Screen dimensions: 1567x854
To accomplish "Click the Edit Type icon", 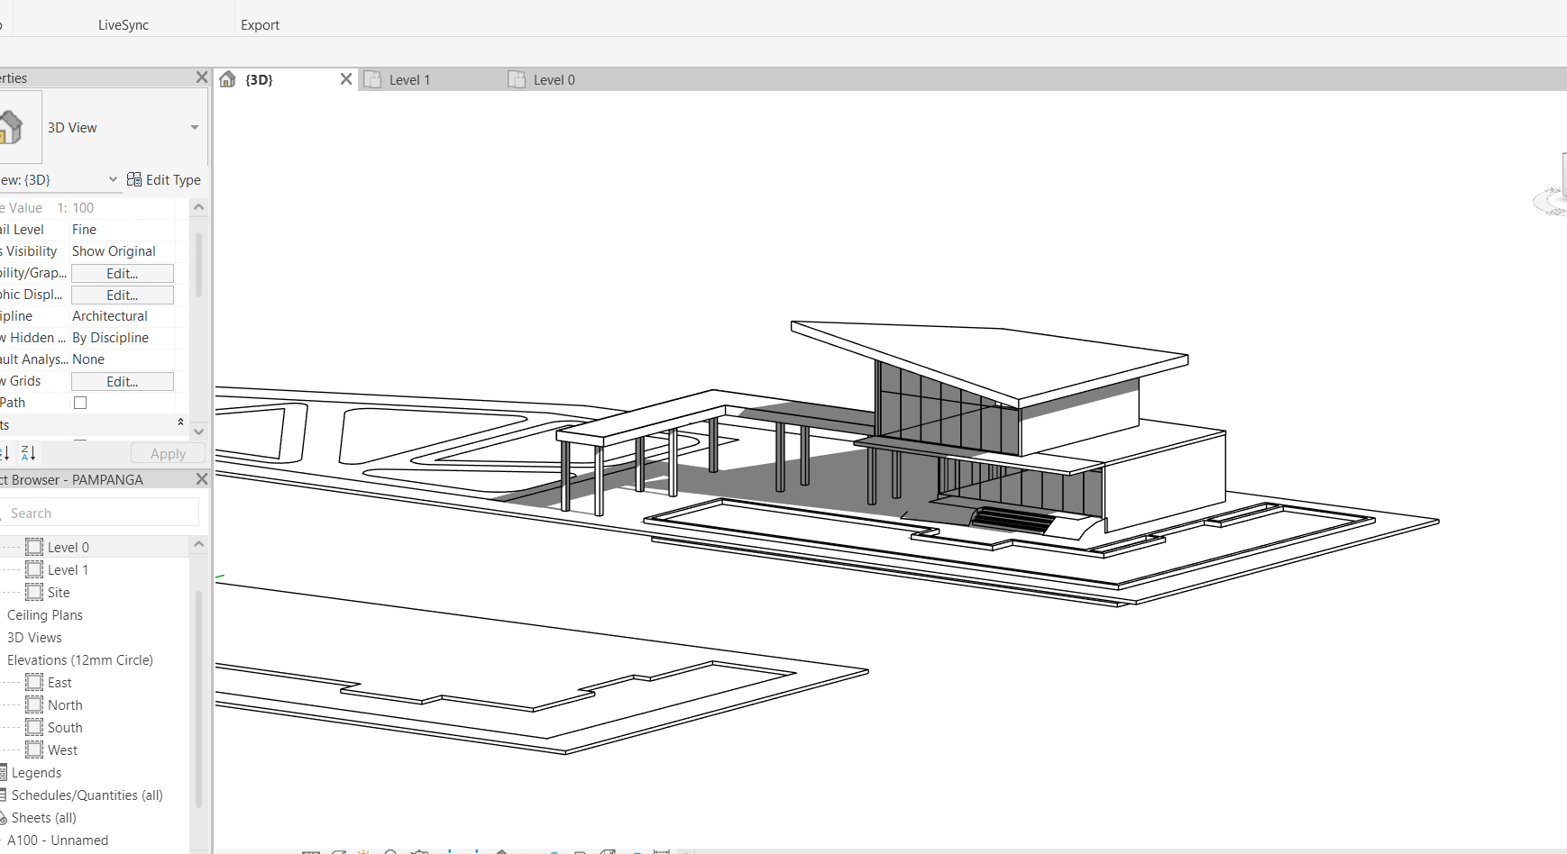I will pos(134,179).
